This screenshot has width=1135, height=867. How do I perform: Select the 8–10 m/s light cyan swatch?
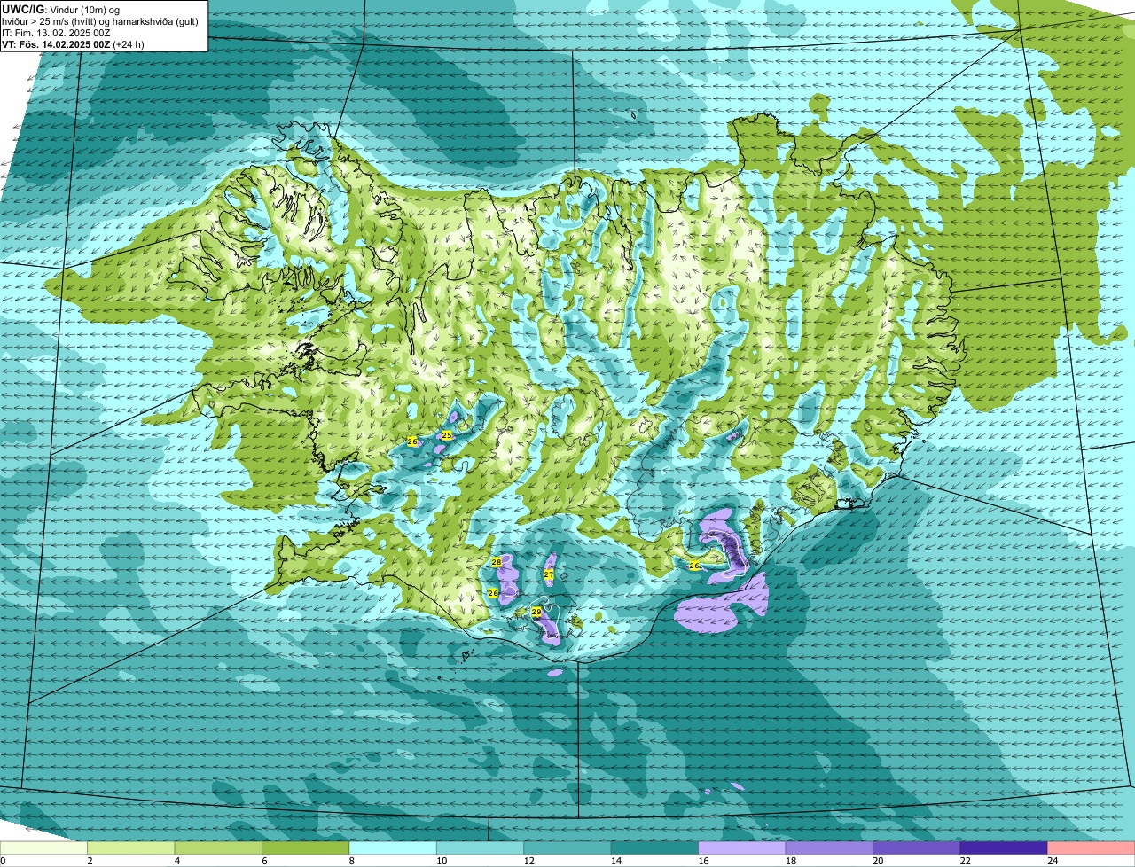(393, 847)
